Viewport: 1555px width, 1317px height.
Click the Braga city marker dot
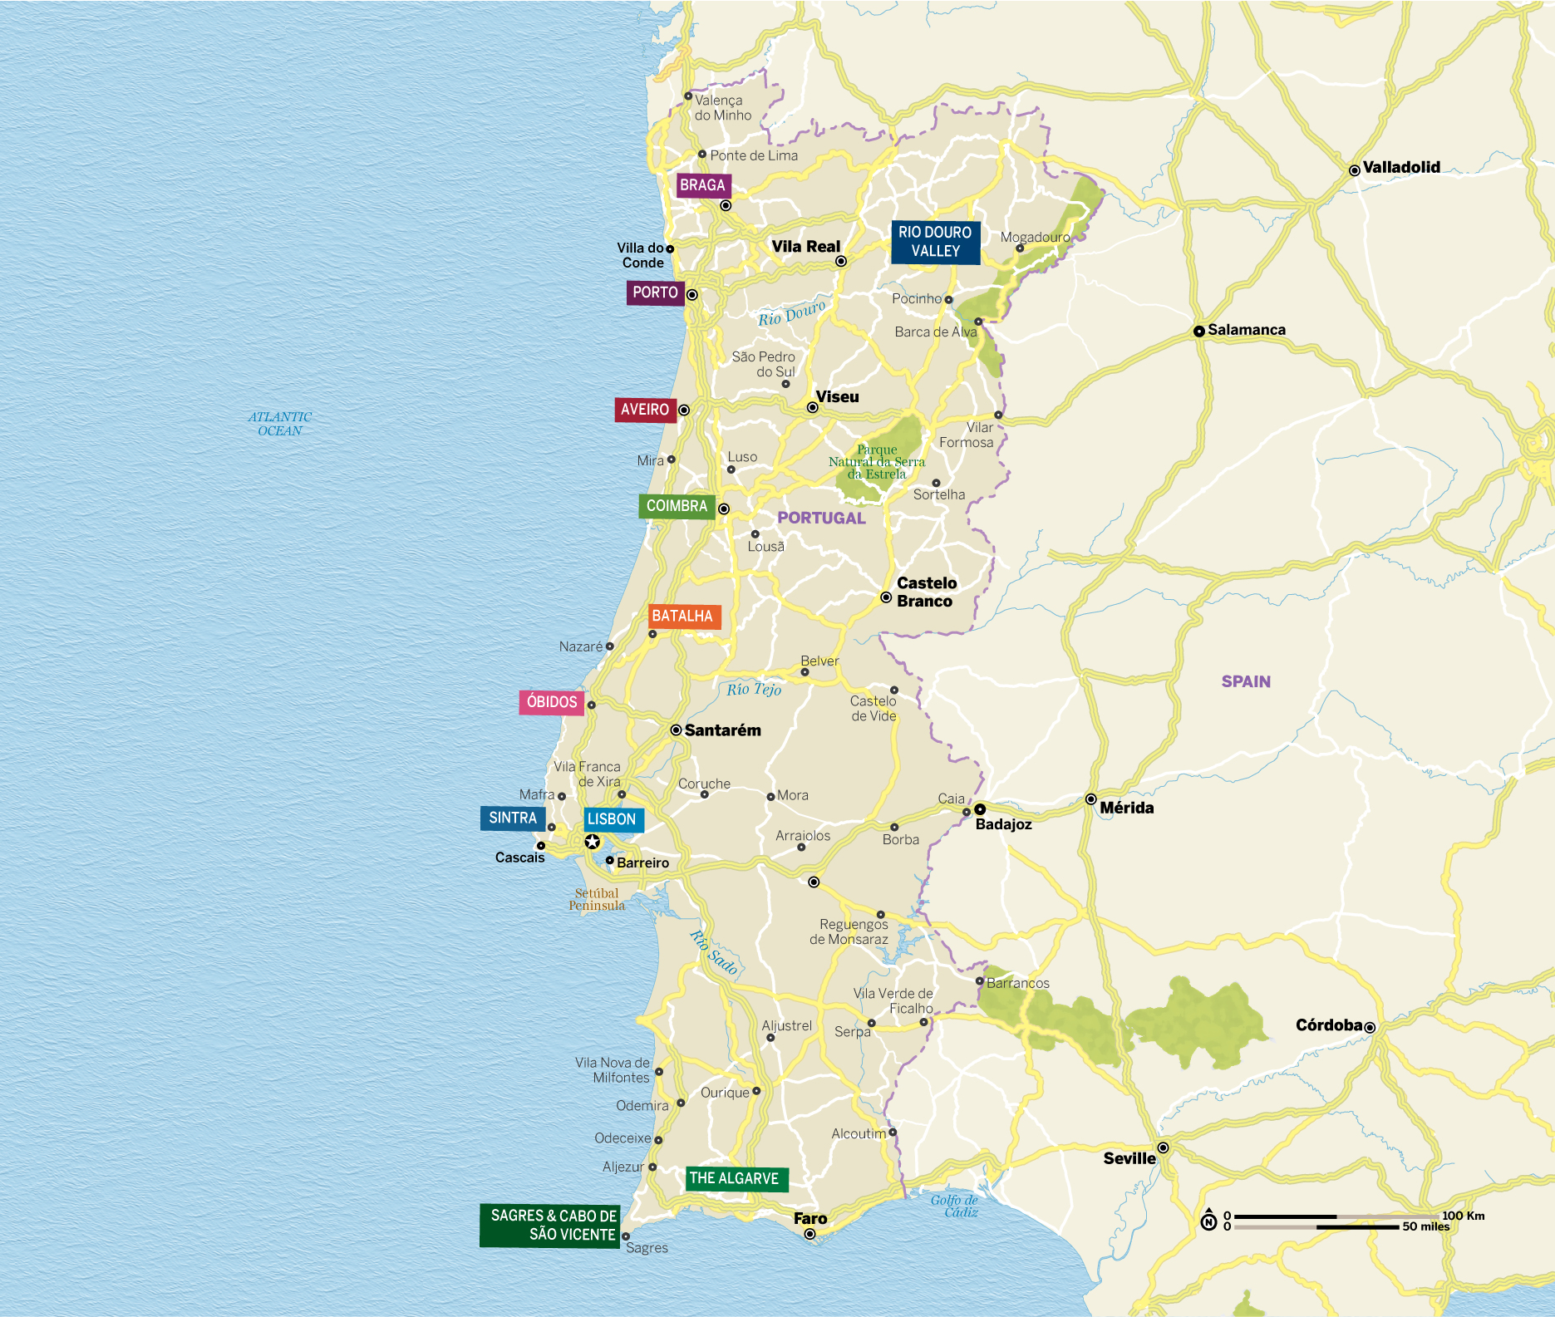pos(726,205)
